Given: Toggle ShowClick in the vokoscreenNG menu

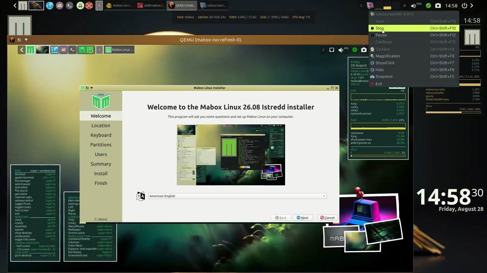Looking at the screenshot, I should click(414, 63).
